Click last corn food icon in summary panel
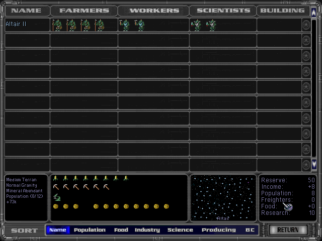The image size is (322, 241). pyautogui.click(x=126, y=178)
